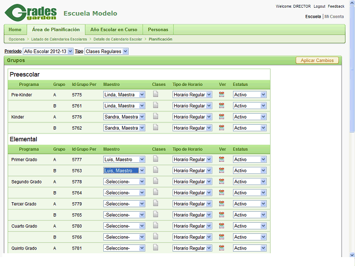355x266 pixels.
Task: Open the classes document icon for group 5780
Action: point(155,226)
